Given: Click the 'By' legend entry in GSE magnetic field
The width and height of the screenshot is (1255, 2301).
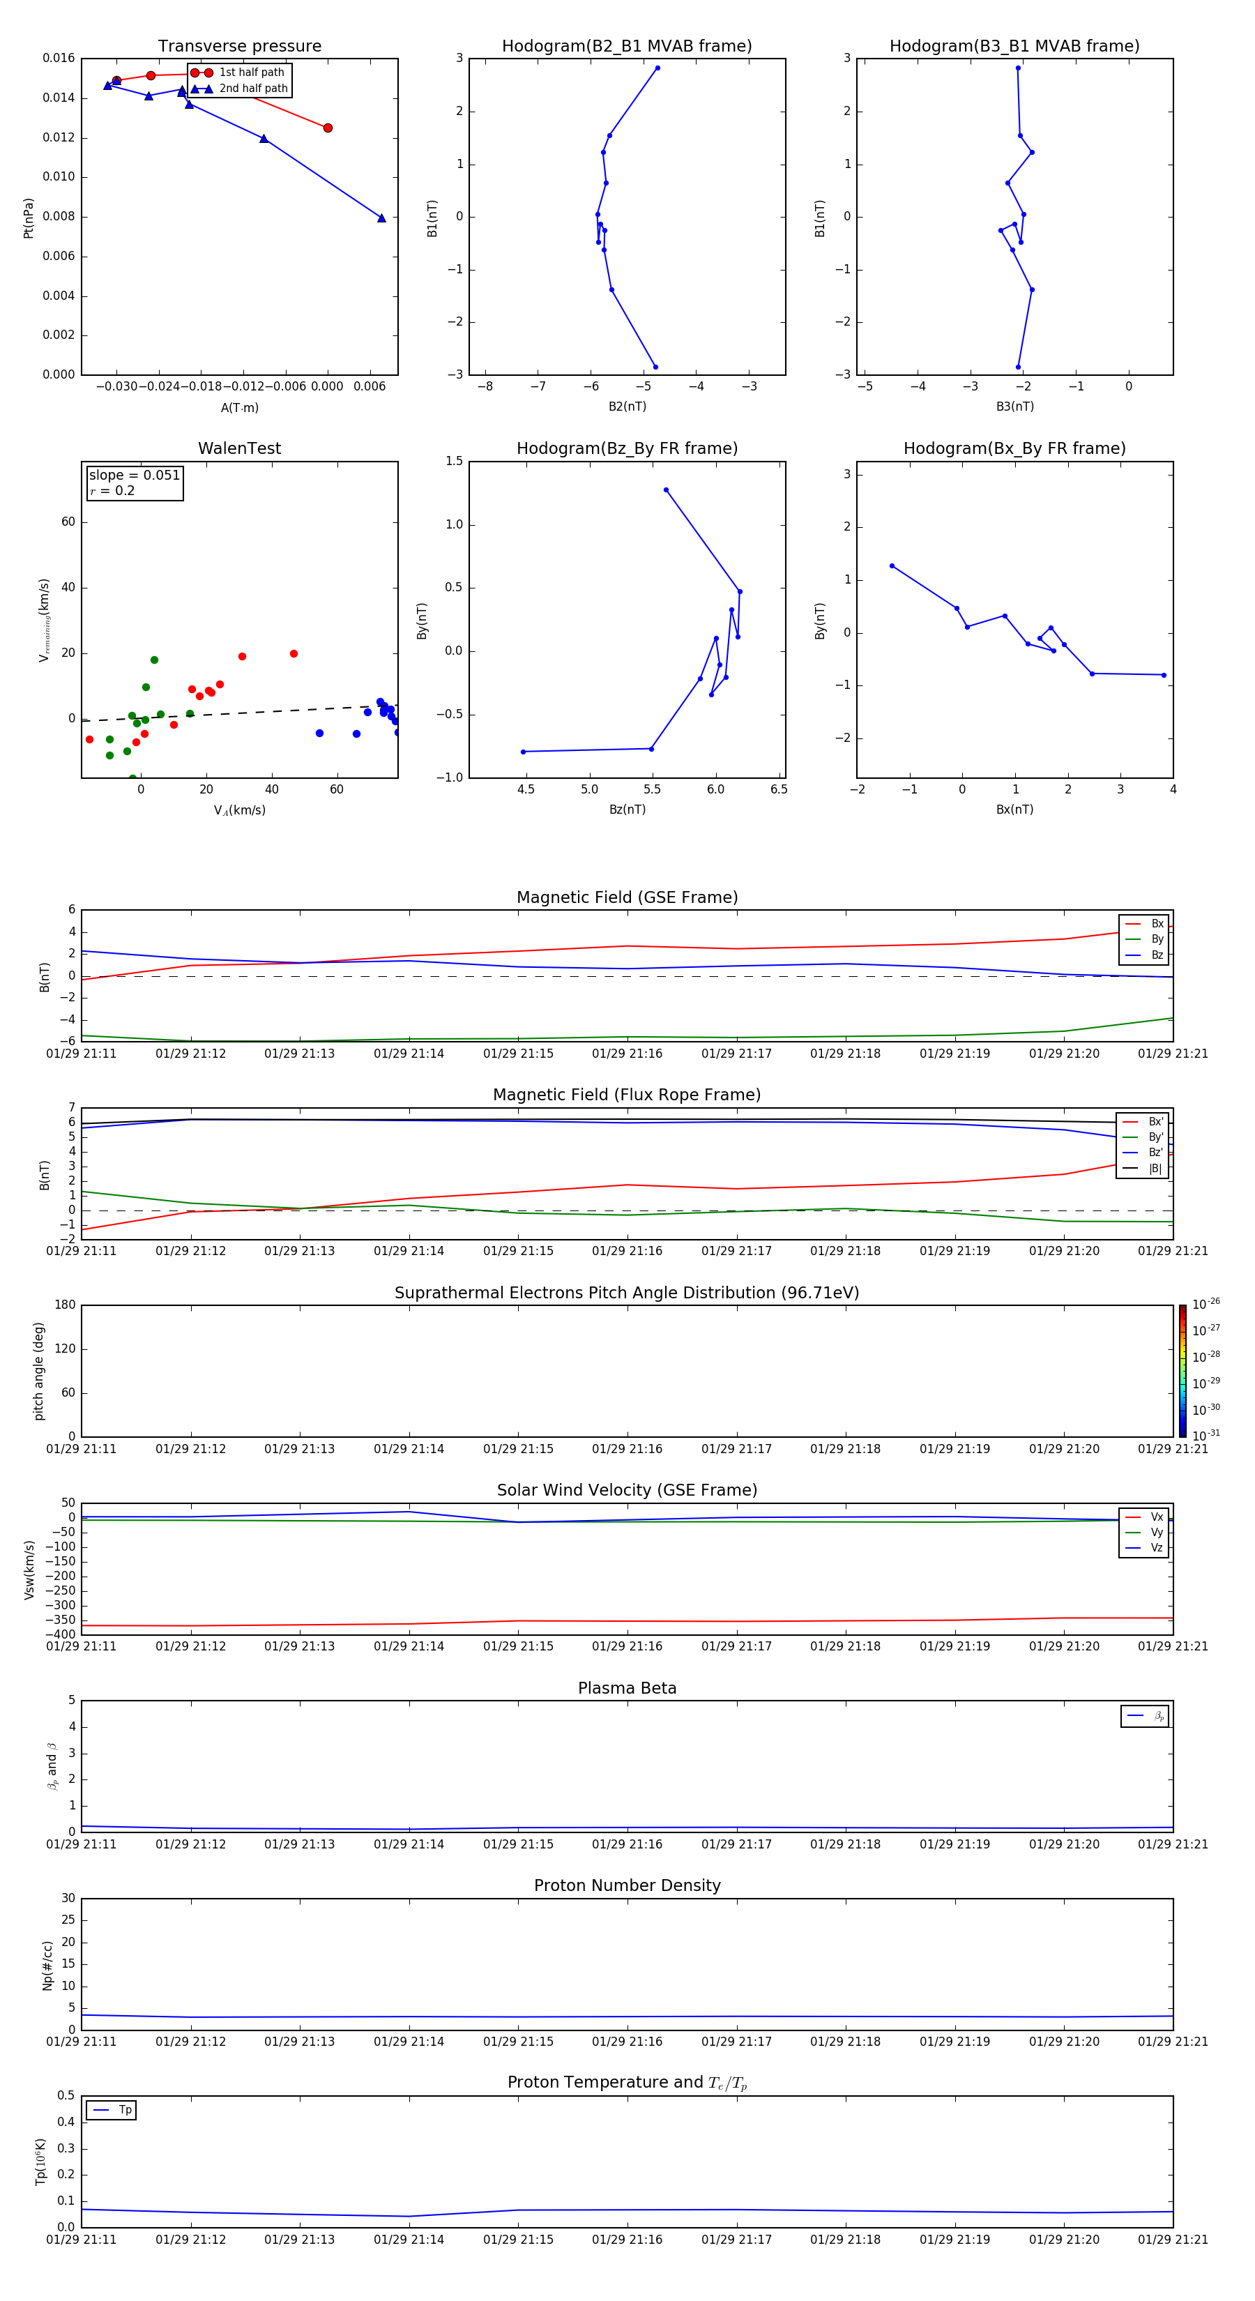Looking at the screenshot, I should (x=1144, y=939).
